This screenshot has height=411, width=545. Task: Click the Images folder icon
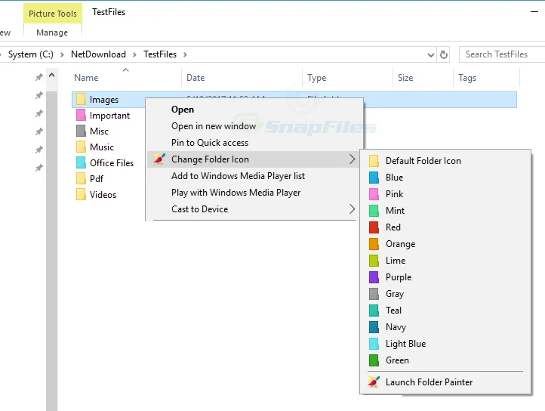point(81,100)
